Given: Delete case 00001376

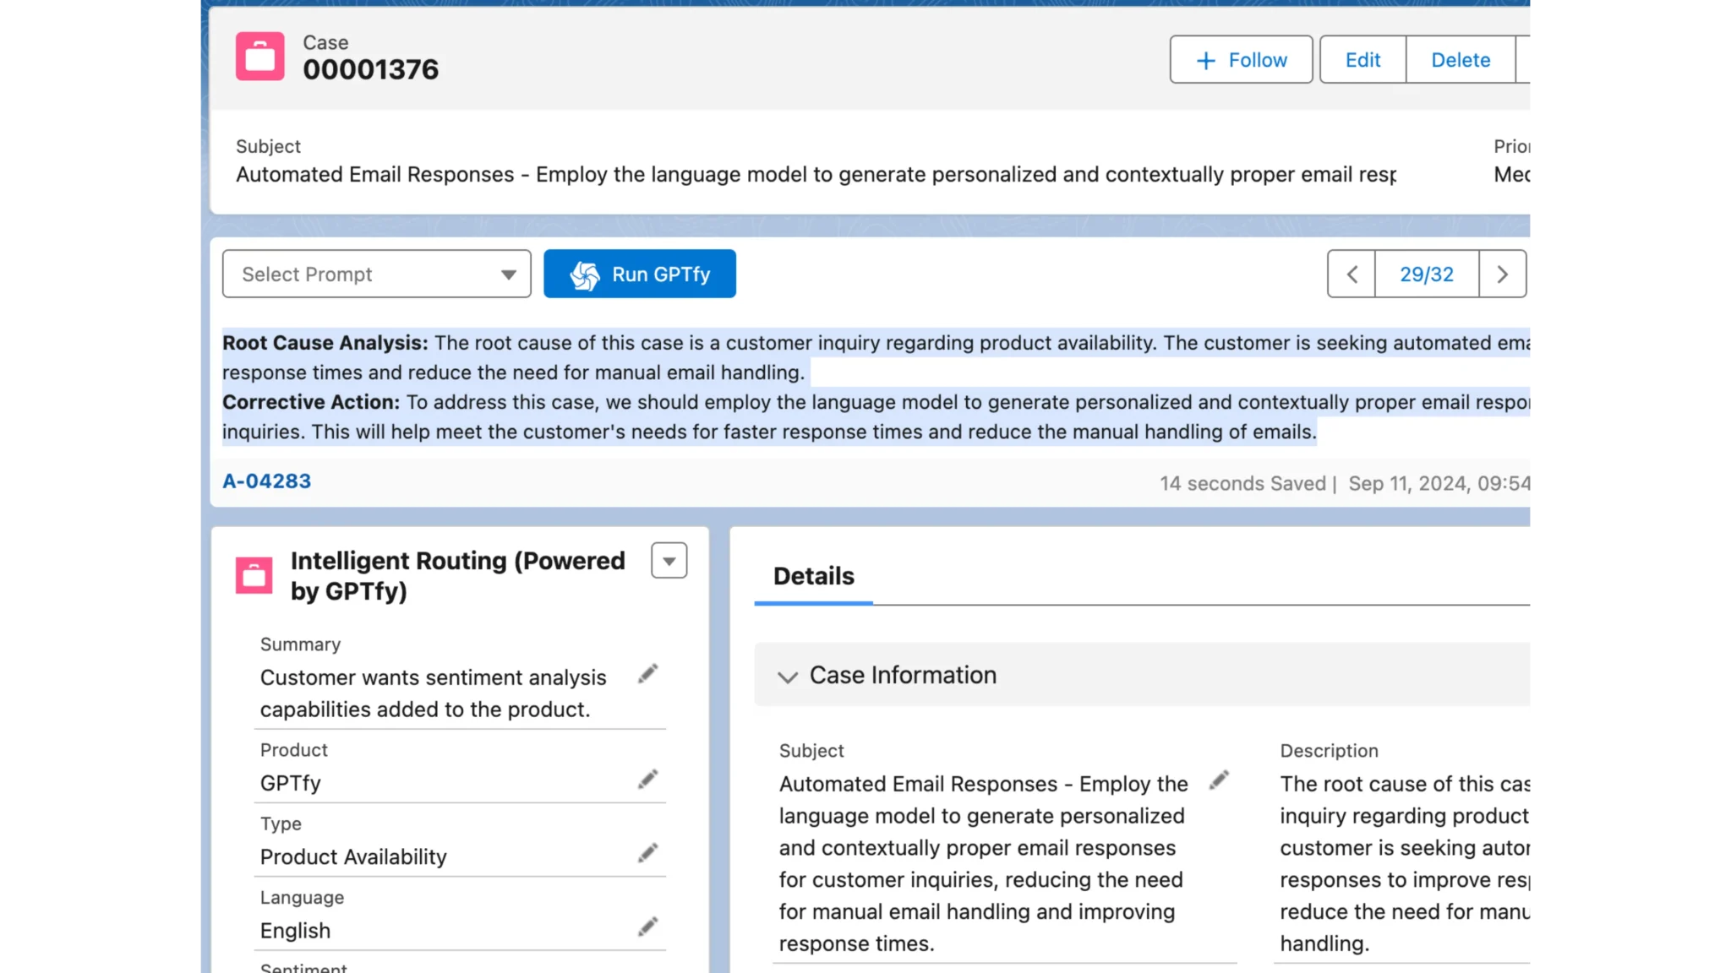Looking at the screenshot, I should pyautogui.click(x=1460, y=60).
